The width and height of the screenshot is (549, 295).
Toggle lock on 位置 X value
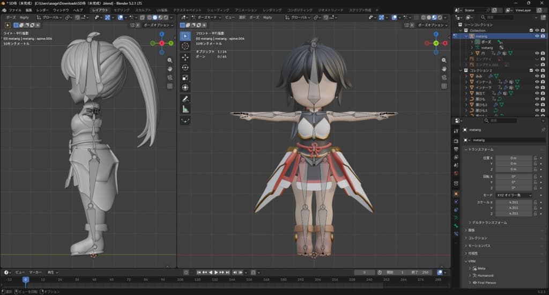tap(536, 158)
